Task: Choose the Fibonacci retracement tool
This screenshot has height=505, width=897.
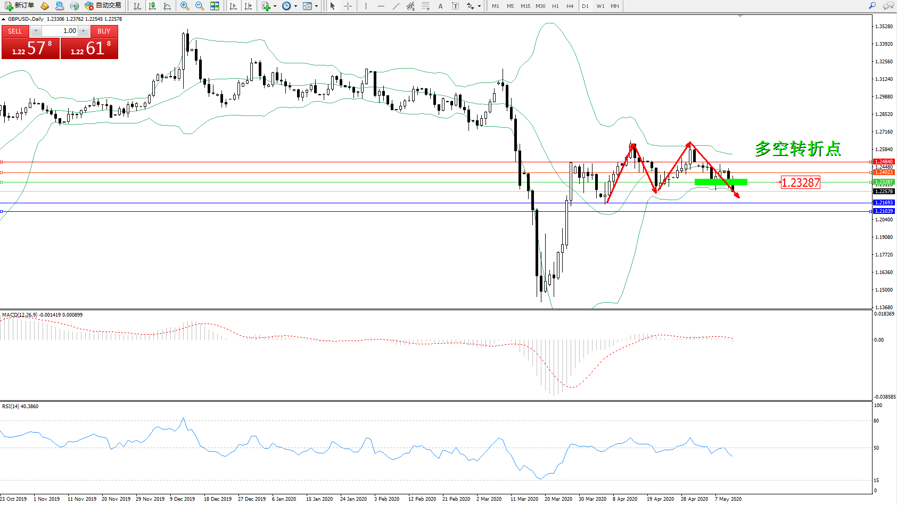Action: 425,6
